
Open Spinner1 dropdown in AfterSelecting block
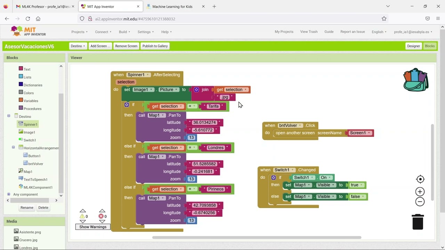[x=138, y=75]
